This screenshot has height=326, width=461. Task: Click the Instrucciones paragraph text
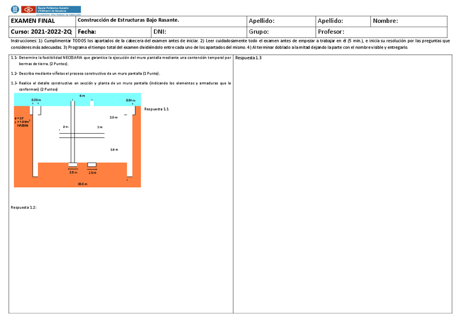click(230, 43)
